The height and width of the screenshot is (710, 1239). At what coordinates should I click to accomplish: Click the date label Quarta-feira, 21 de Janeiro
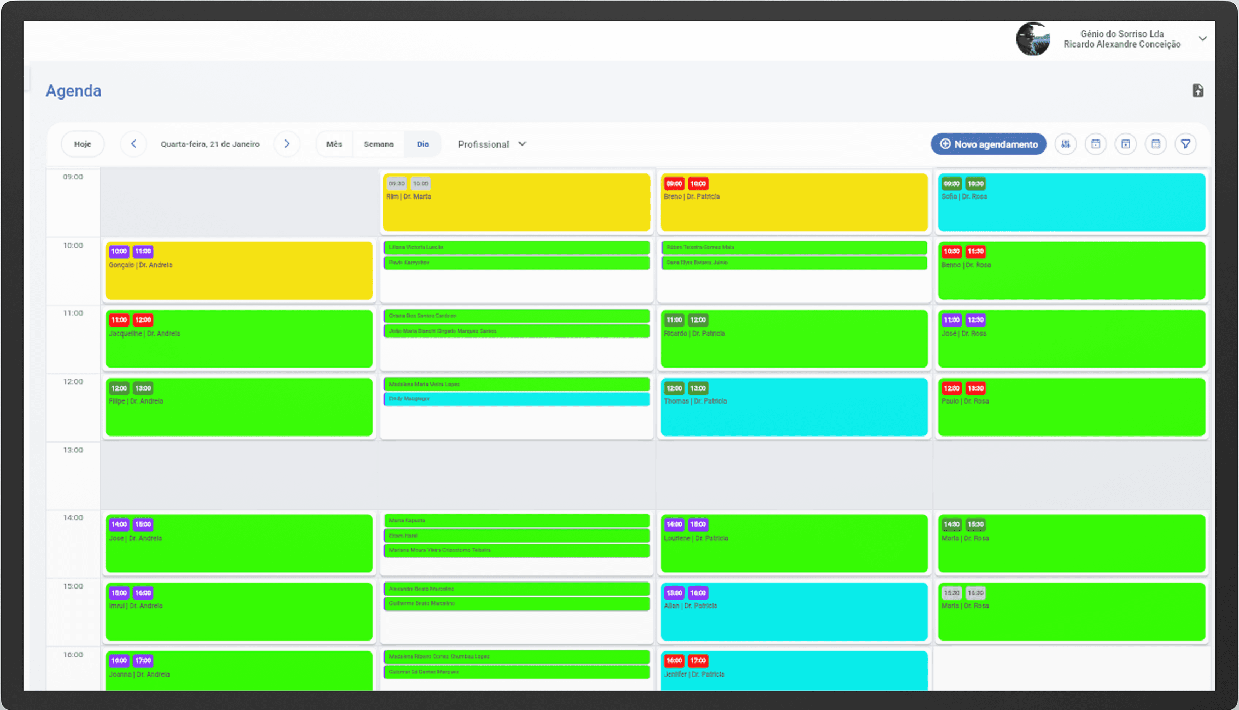coord(210,144)
